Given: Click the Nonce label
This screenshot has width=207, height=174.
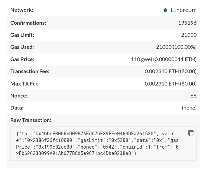Looking at the screenshot, I should [19, 96].
